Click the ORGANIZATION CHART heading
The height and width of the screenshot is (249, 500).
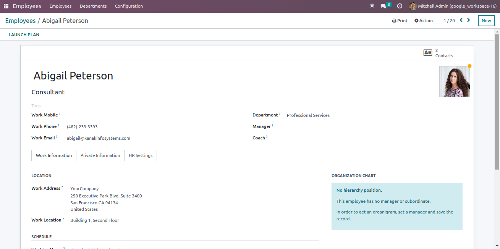[x=354, y=176]
